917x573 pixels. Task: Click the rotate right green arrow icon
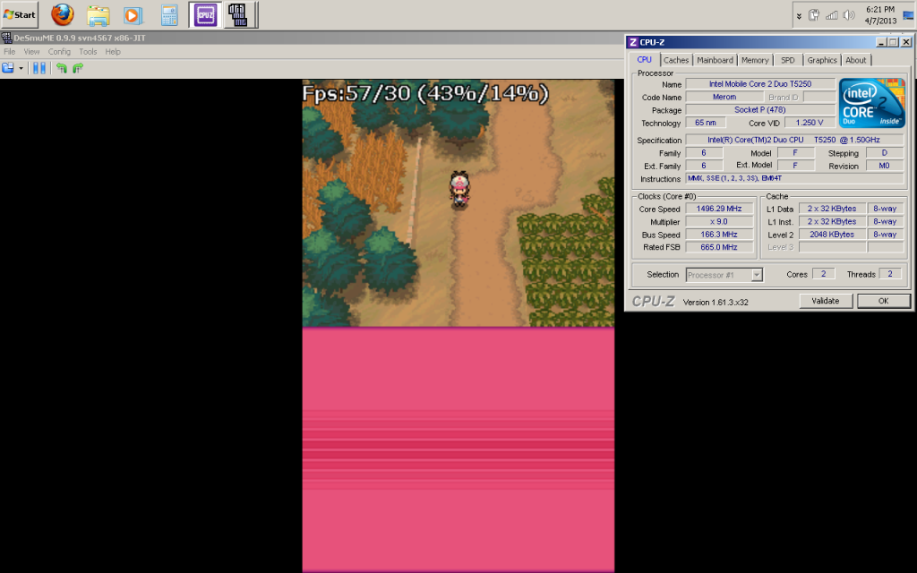(x=78, y=68)
